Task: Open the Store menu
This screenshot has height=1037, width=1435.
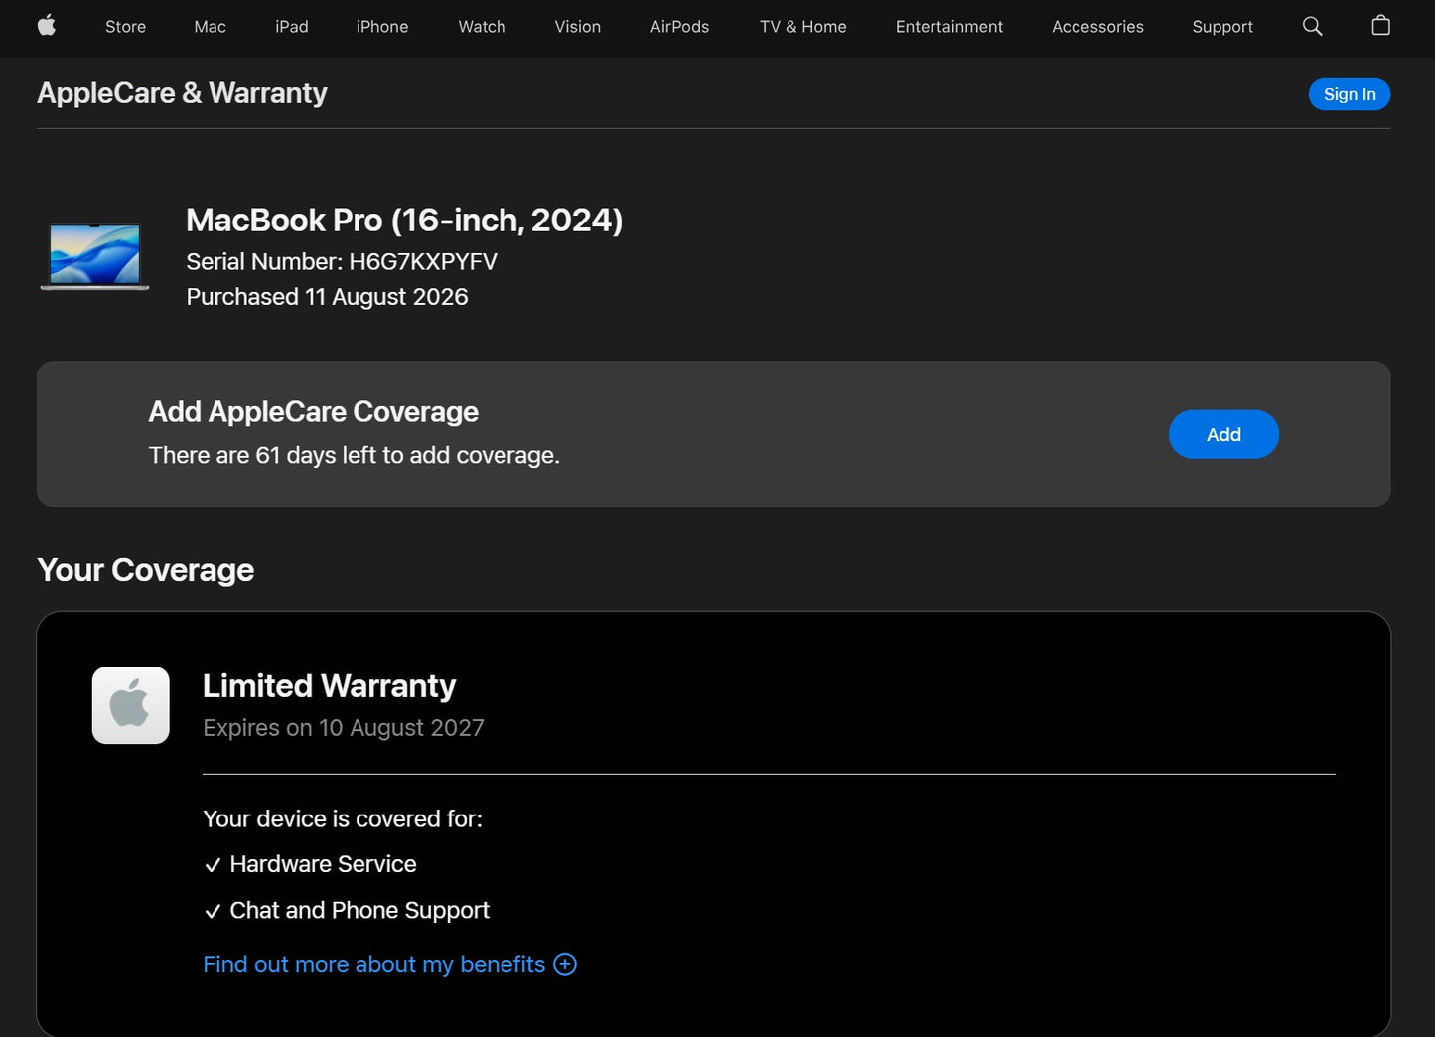Action: [x=126, y=27]
